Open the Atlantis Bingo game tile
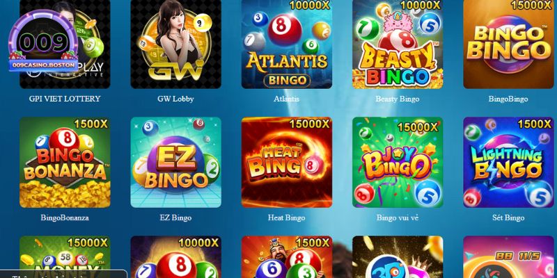The height and width of the screenshot is (278, 557). pos(287,44)
